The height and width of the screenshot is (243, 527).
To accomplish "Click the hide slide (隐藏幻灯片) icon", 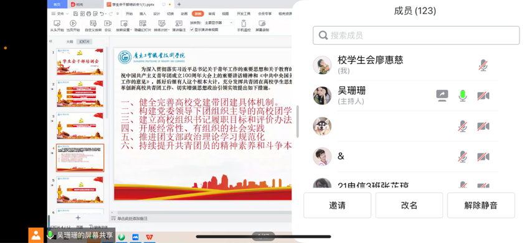I will pos(143,26).
